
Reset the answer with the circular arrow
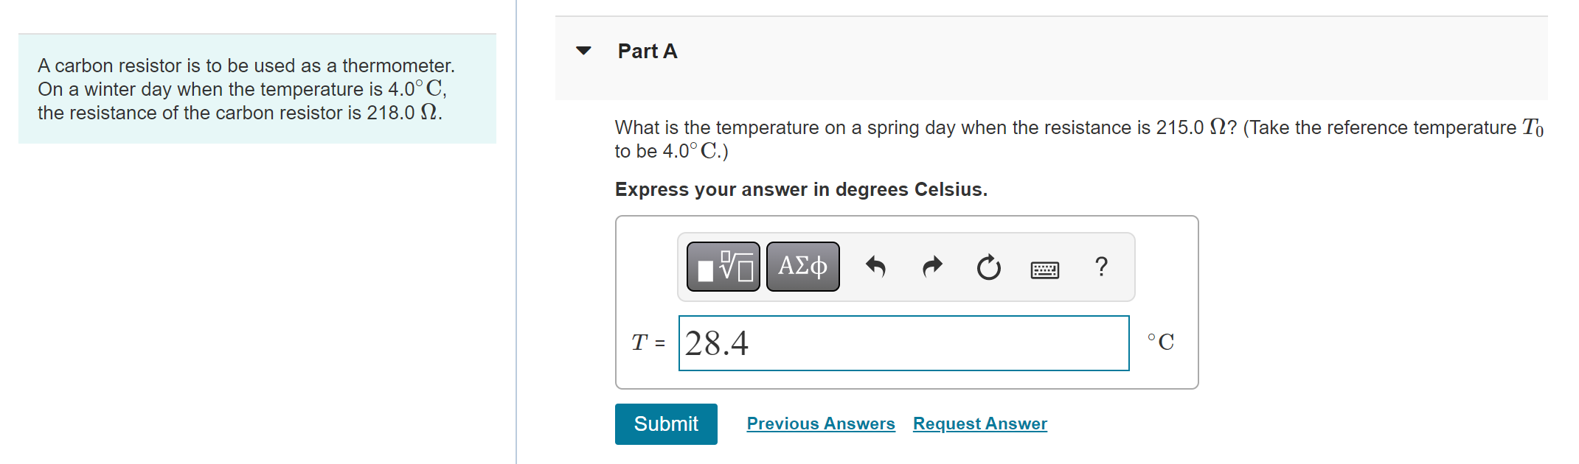[x=988, y=267]
